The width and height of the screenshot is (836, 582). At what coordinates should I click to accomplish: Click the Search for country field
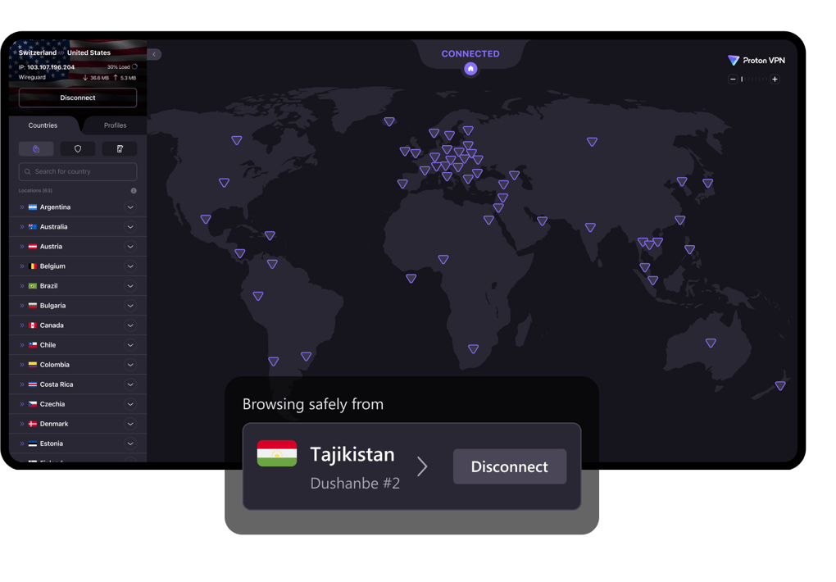pos(78,171)
